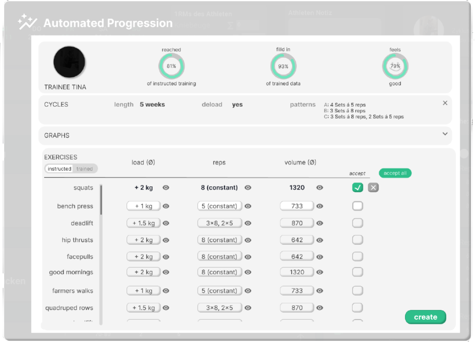Screen dimensions: 475x347
Task: Switch exercises view to trained
Action: [84, 169]
